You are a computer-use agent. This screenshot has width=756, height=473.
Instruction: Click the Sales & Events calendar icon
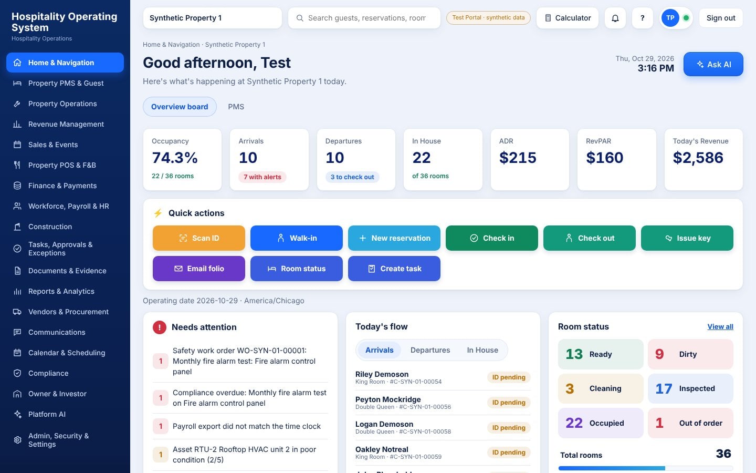(x=17, y=145)
